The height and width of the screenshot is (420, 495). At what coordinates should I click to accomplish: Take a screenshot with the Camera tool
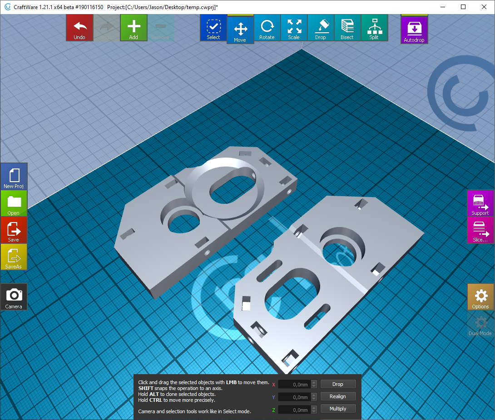[x=14, y=297]
